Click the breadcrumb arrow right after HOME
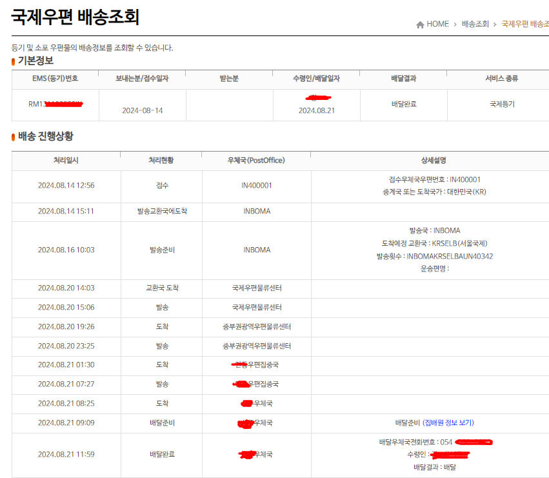This screenshot has height=478, width=549. pos(455,25)
